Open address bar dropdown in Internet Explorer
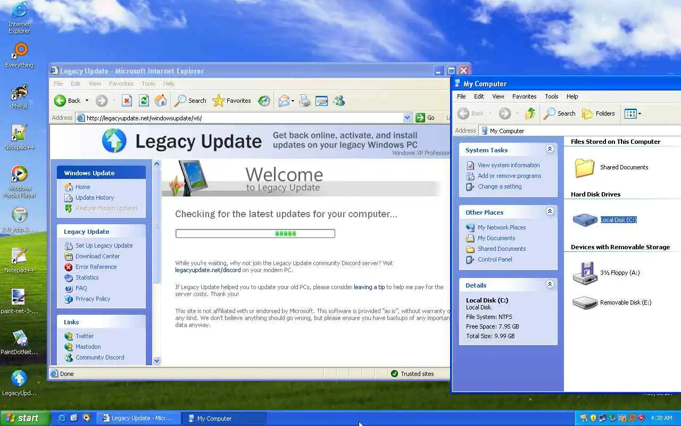Viewport: 681px width, 426px height. [407, 118]
